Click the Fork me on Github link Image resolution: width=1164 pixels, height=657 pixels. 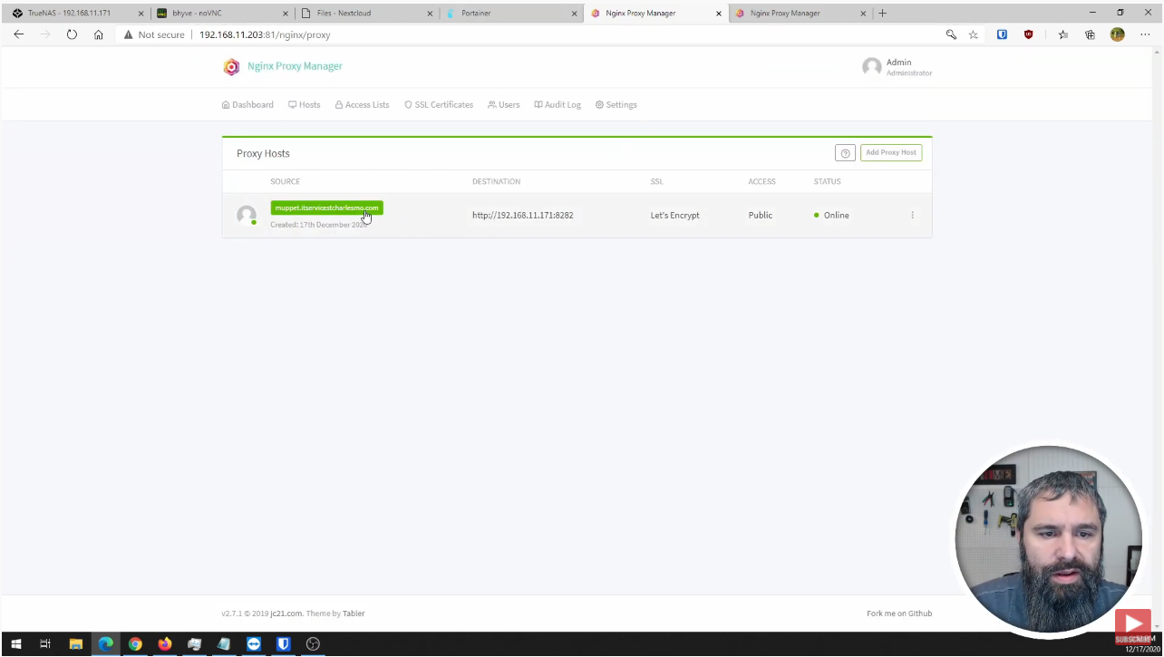click(x=899, y=614)
